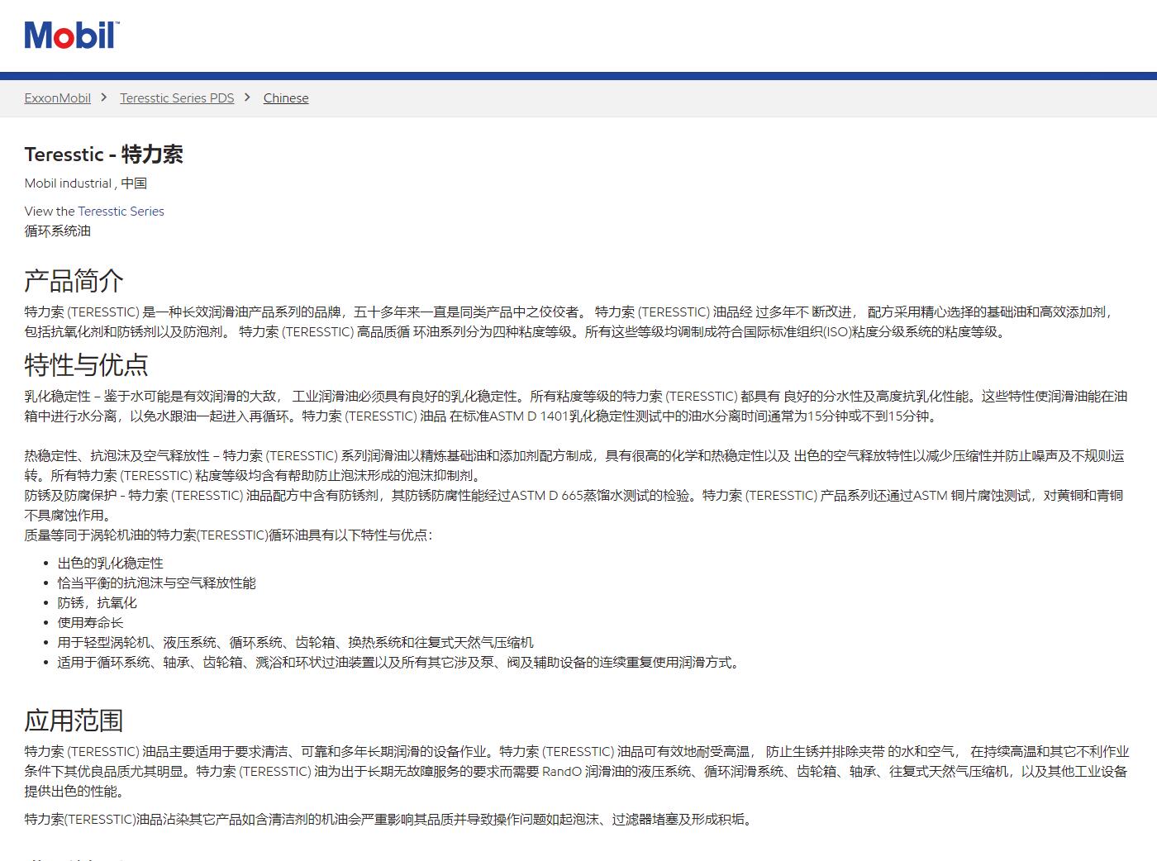Click the paragraph starting '乳化稳定性 – 鉴于水'
The height and width of the screenshot is (861, 1157).
tap(576, 406)
